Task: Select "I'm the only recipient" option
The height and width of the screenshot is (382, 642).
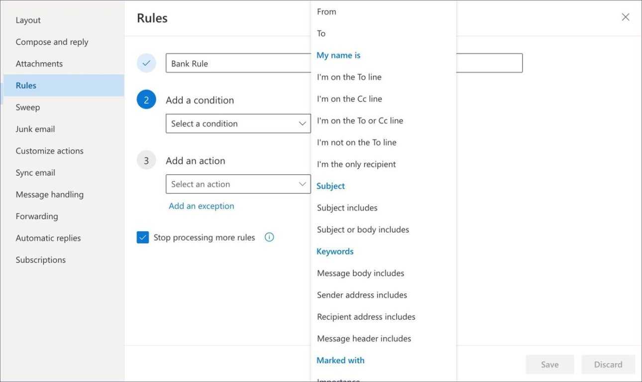Action: pos(356,164)
